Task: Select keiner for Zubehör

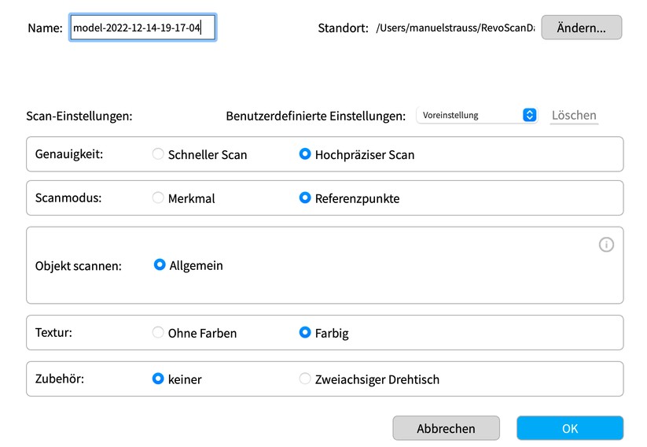Action: [158, 379]
